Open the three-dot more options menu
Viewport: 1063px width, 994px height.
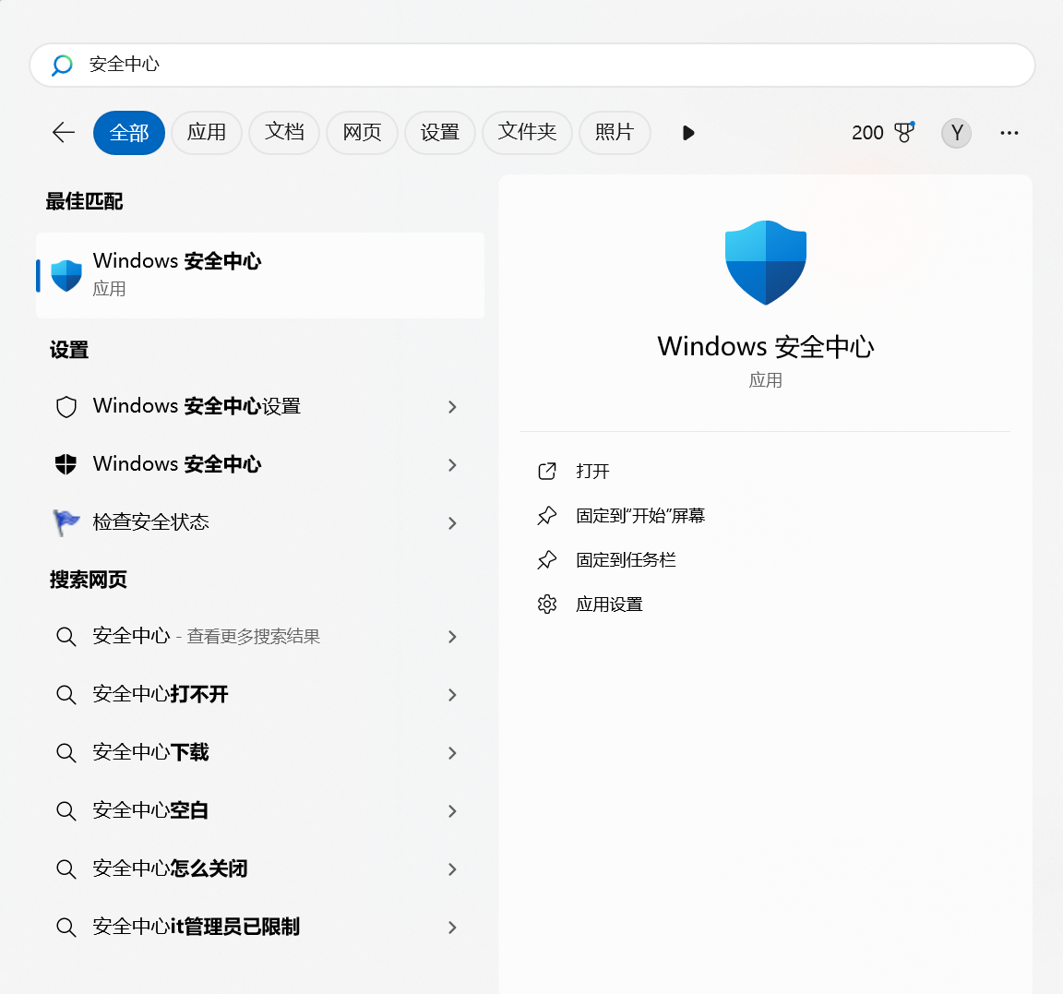click(1009, 133)
